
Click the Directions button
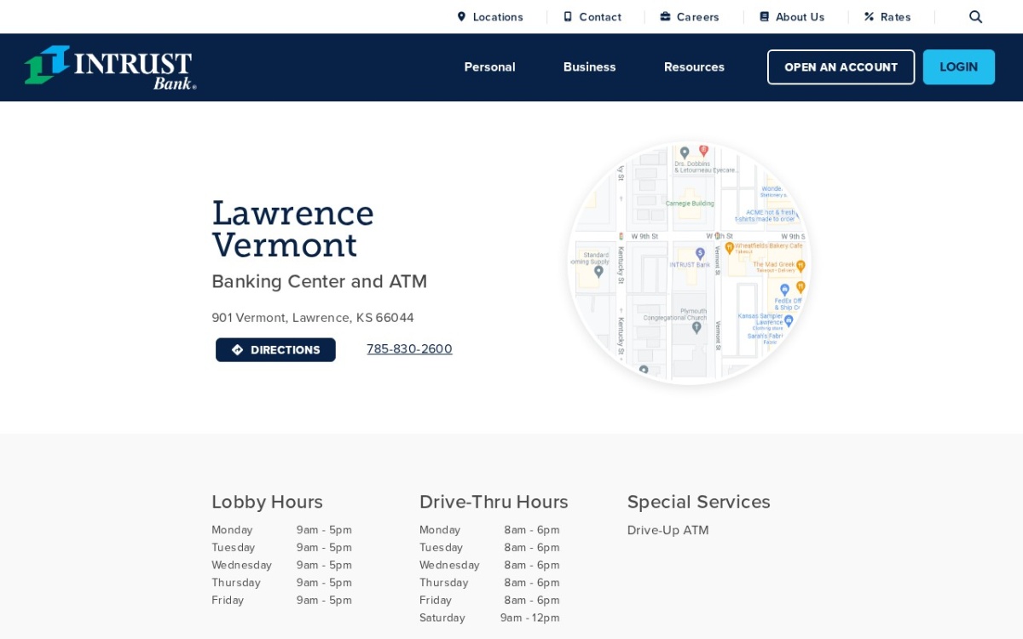point(275,350)
